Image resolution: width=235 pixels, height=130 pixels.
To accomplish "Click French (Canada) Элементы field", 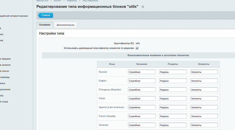I will click(x=204, y=116).
